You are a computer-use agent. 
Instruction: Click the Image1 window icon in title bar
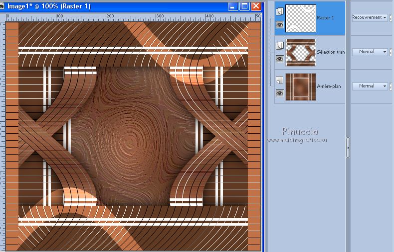(2, 6)
